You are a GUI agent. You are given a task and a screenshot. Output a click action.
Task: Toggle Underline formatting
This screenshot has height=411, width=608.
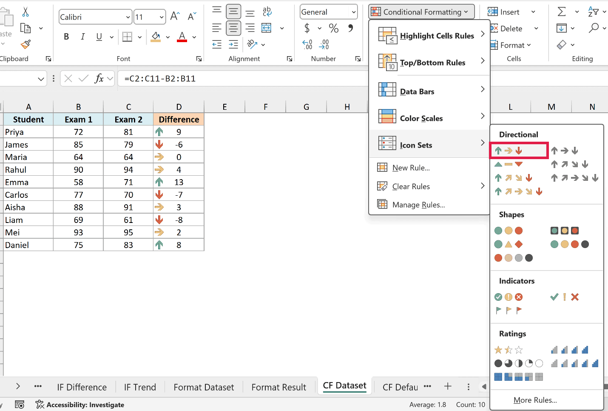[x=99, y=37]
